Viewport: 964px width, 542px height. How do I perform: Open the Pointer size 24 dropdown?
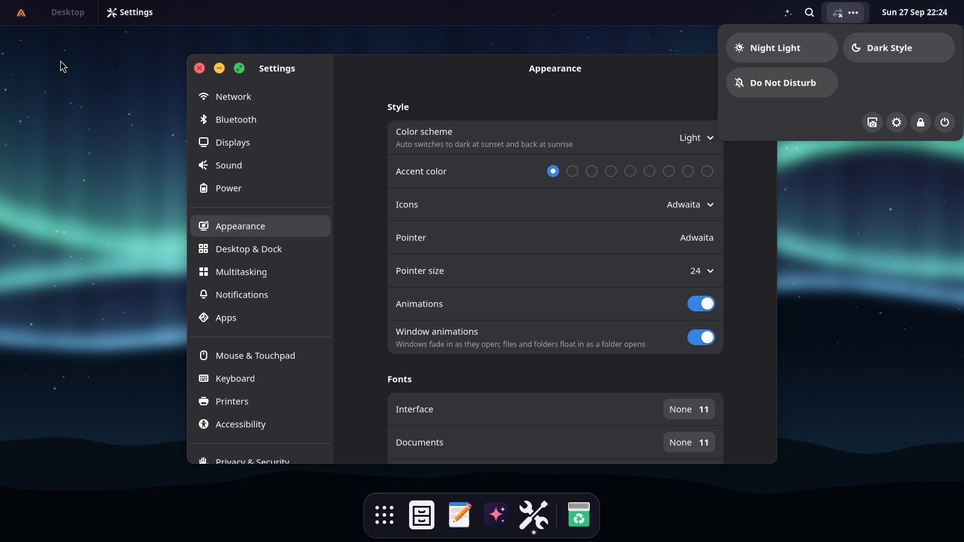pos(702,271)
